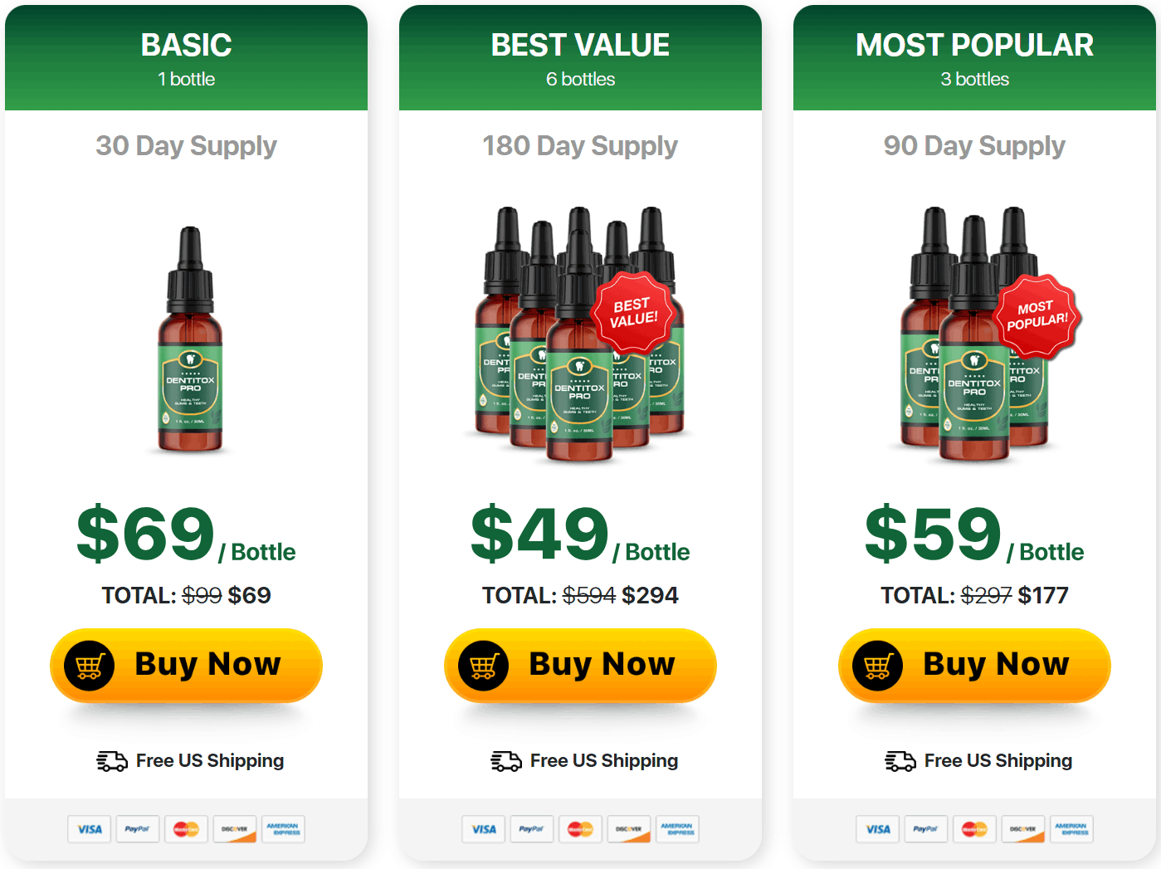Click the red Most Popular badge

click(1037, 316)
